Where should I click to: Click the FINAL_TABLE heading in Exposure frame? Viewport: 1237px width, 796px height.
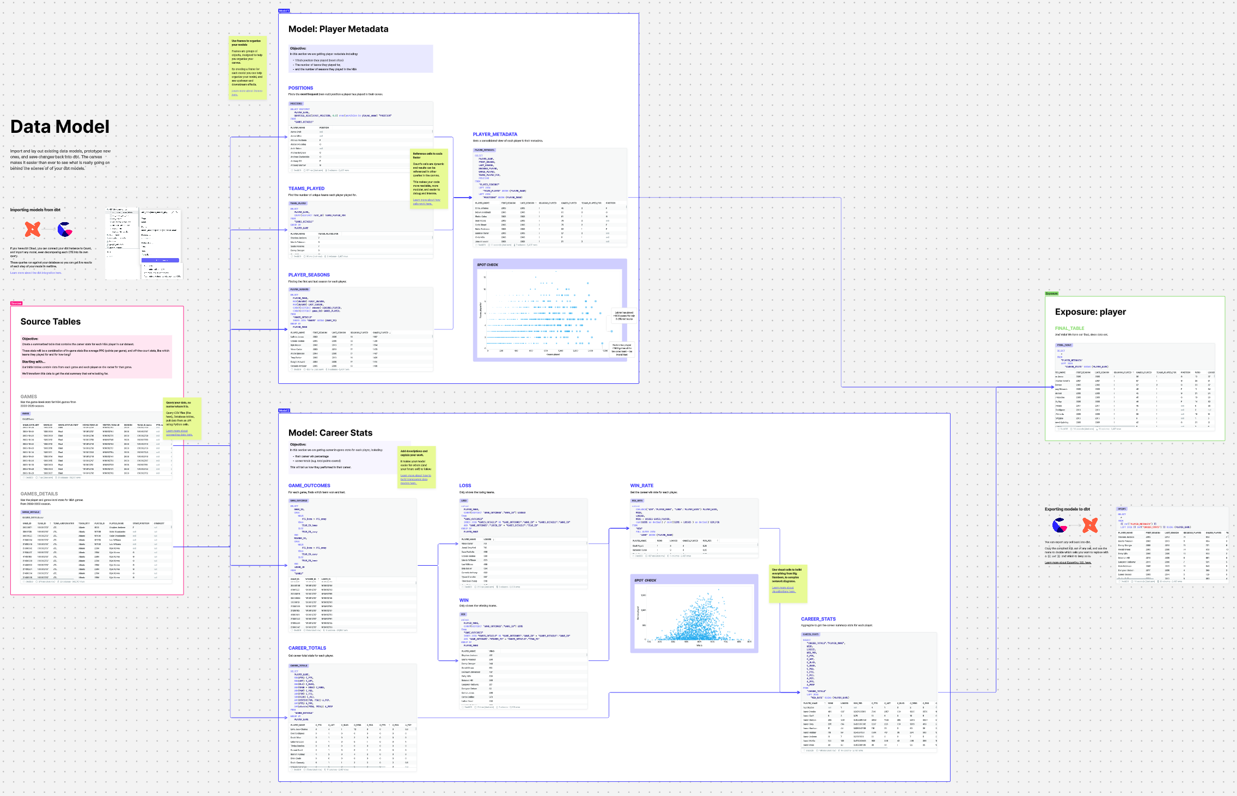click(x=1069, y=328)
